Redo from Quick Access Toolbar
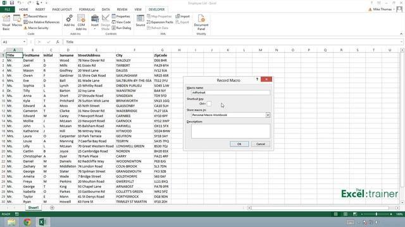The width and height of the screenshot is (405, 227). 29,3
